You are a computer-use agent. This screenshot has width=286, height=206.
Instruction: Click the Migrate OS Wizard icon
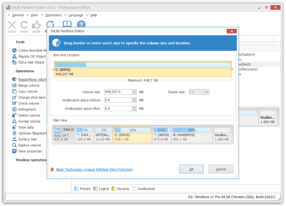click(x=14, y=56)
